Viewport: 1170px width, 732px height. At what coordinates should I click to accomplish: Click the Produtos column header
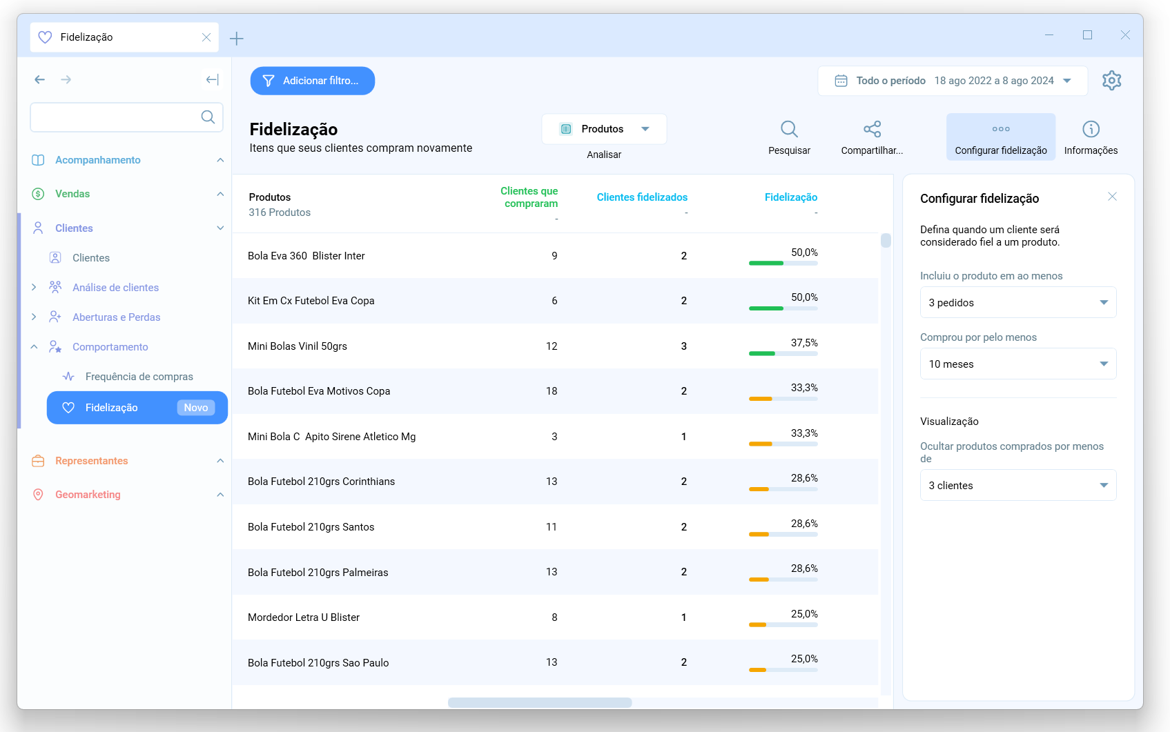pos(270,197)
